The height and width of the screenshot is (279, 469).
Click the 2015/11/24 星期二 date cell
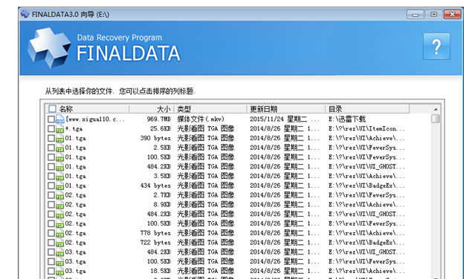click(x=285, y=119)
